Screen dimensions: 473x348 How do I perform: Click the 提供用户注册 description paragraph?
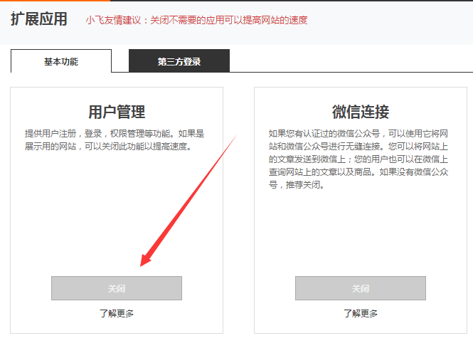115,139
